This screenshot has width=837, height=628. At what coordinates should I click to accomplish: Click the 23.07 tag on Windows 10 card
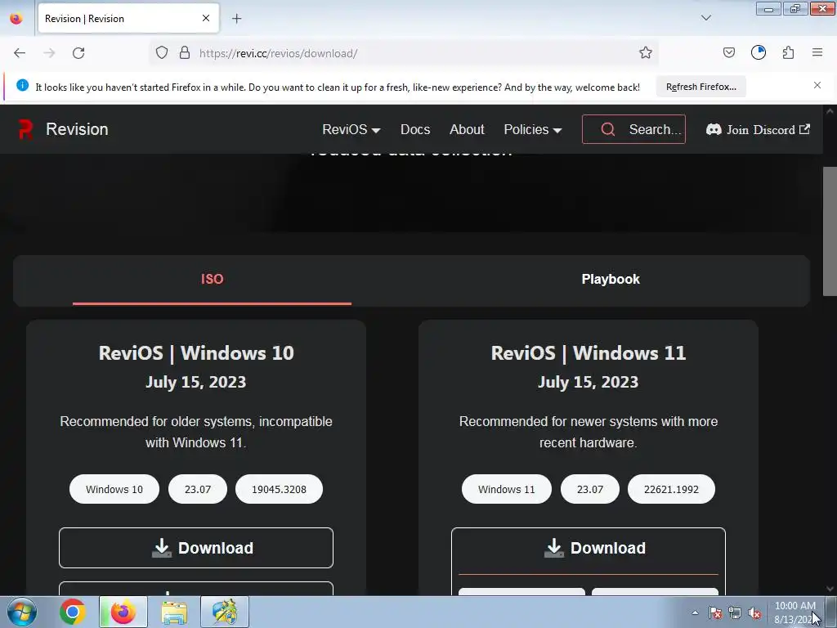(x=198, y=489)
